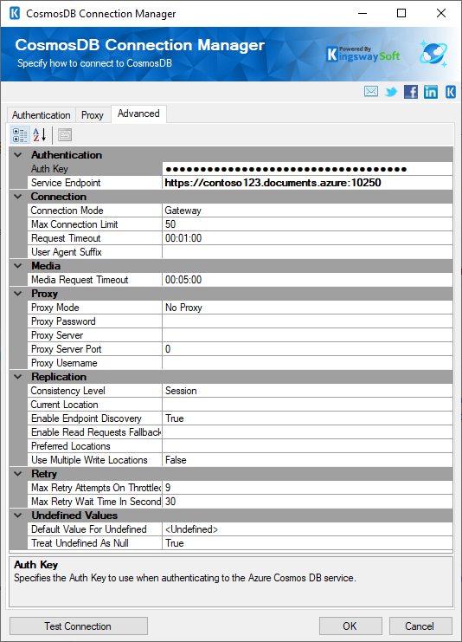
Task: Collapse the Proxy category
Action: coord(18,294)
